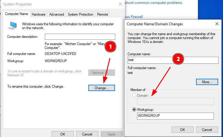Confirm OK in Computer Name/Domain Changes
This screenshot has width=223, height=137.
[182, 130]
